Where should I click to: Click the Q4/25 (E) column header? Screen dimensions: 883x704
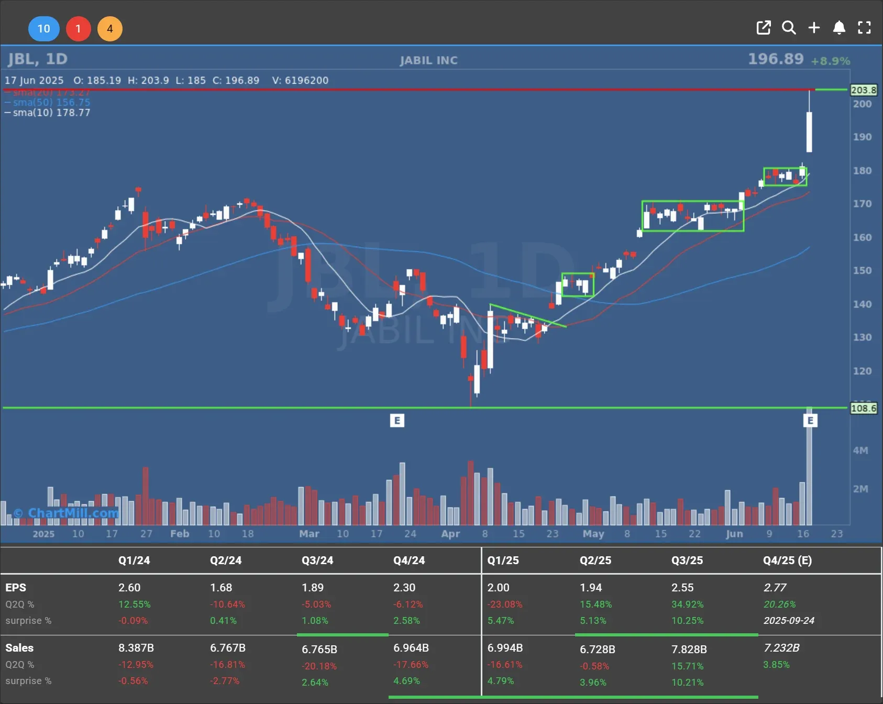click(788, 560)
